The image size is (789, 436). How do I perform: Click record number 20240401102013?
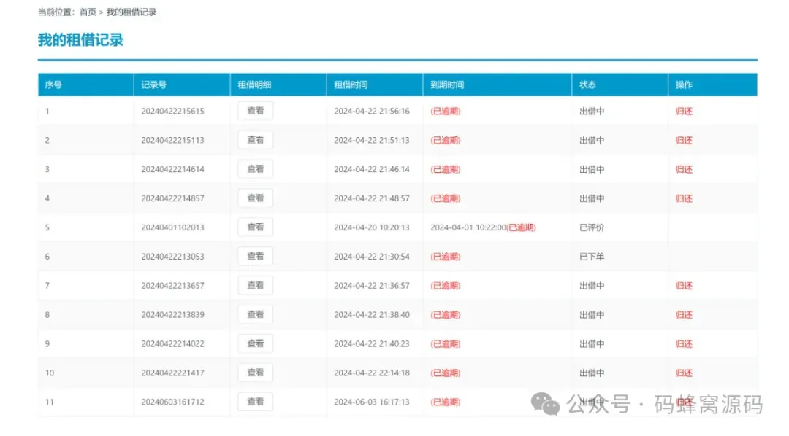[x=172, y=227]
